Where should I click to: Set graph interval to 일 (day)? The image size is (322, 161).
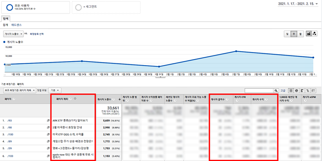287,34
